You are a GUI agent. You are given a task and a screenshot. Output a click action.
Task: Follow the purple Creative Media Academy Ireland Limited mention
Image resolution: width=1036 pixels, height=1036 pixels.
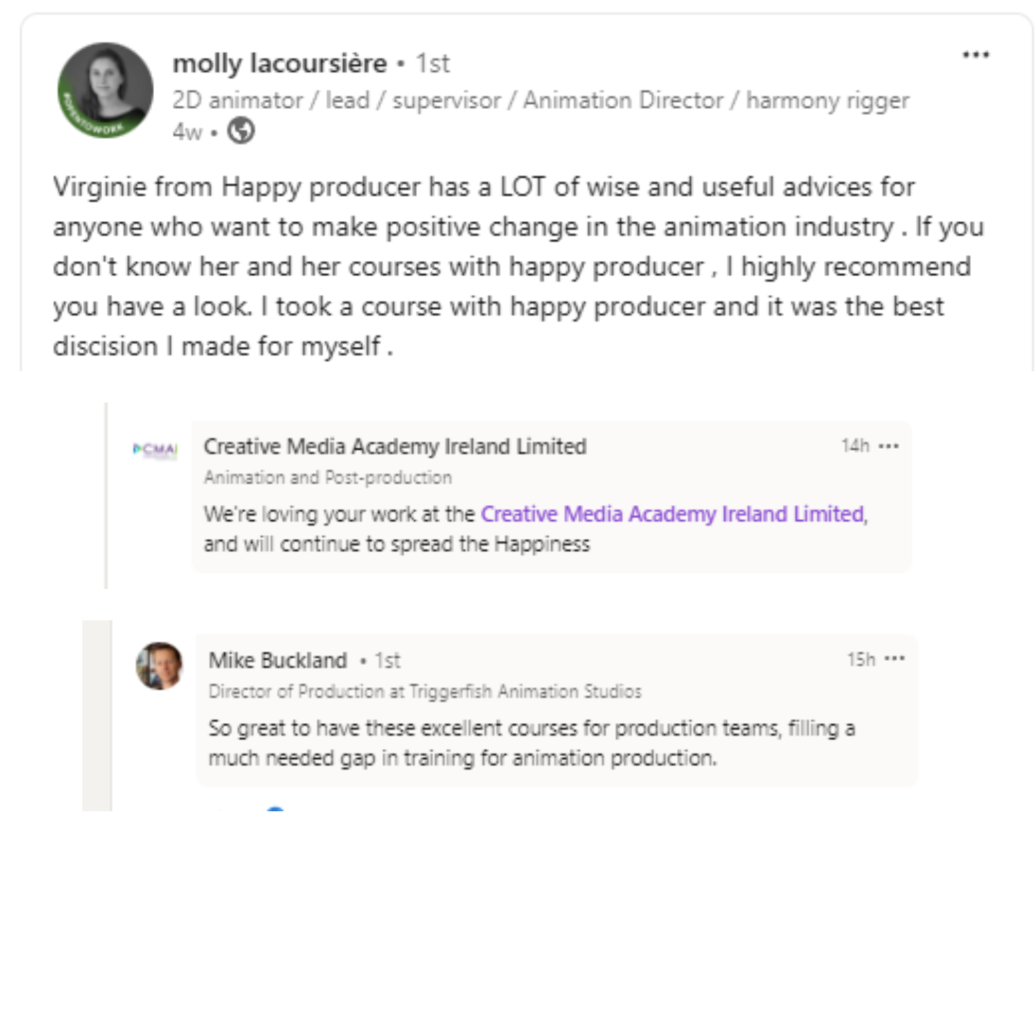point(673,514)
